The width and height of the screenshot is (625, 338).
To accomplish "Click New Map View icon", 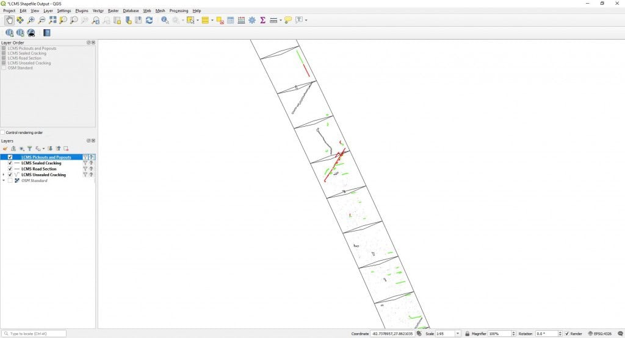I will 117,20.
